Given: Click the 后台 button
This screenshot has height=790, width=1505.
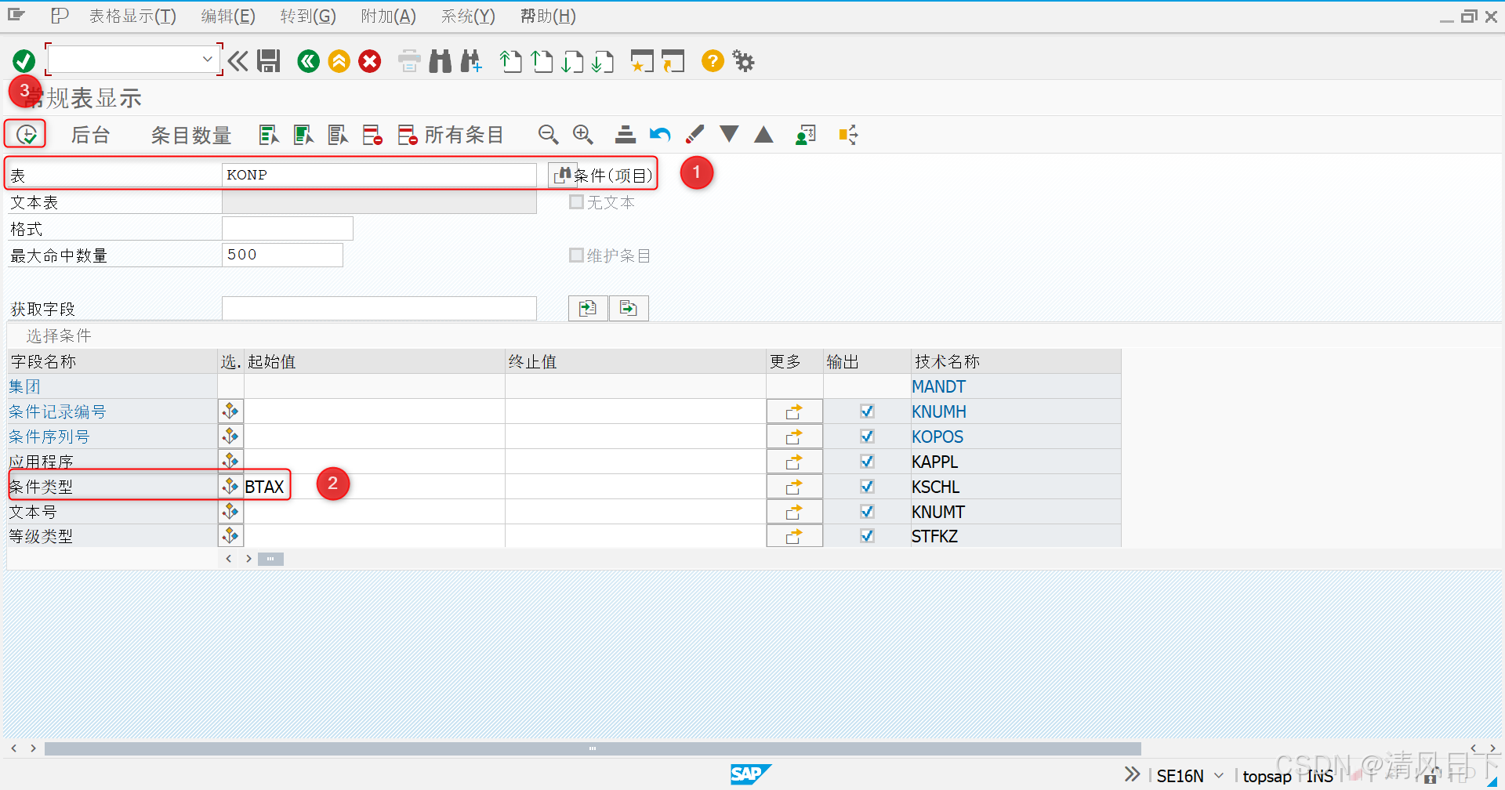Looking at the screenshot, I should (89, 134).
